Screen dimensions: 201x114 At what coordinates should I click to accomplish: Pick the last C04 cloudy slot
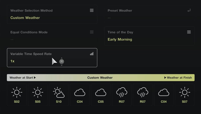coord(164,95)
